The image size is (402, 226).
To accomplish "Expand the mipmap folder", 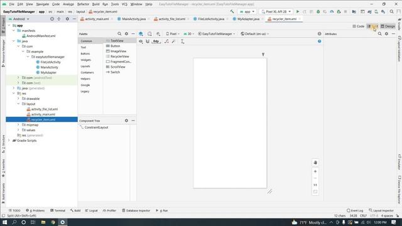I will tap(18, 125).
